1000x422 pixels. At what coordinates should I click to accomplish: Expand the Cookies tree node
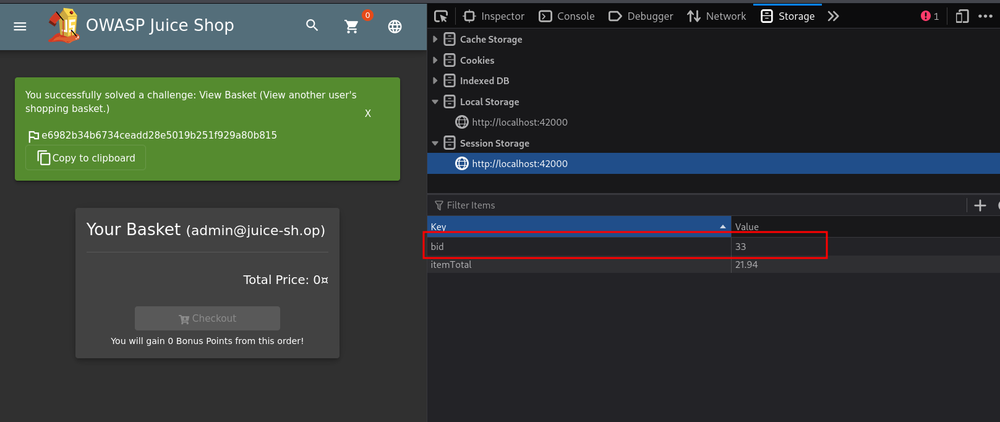[435, 61]
